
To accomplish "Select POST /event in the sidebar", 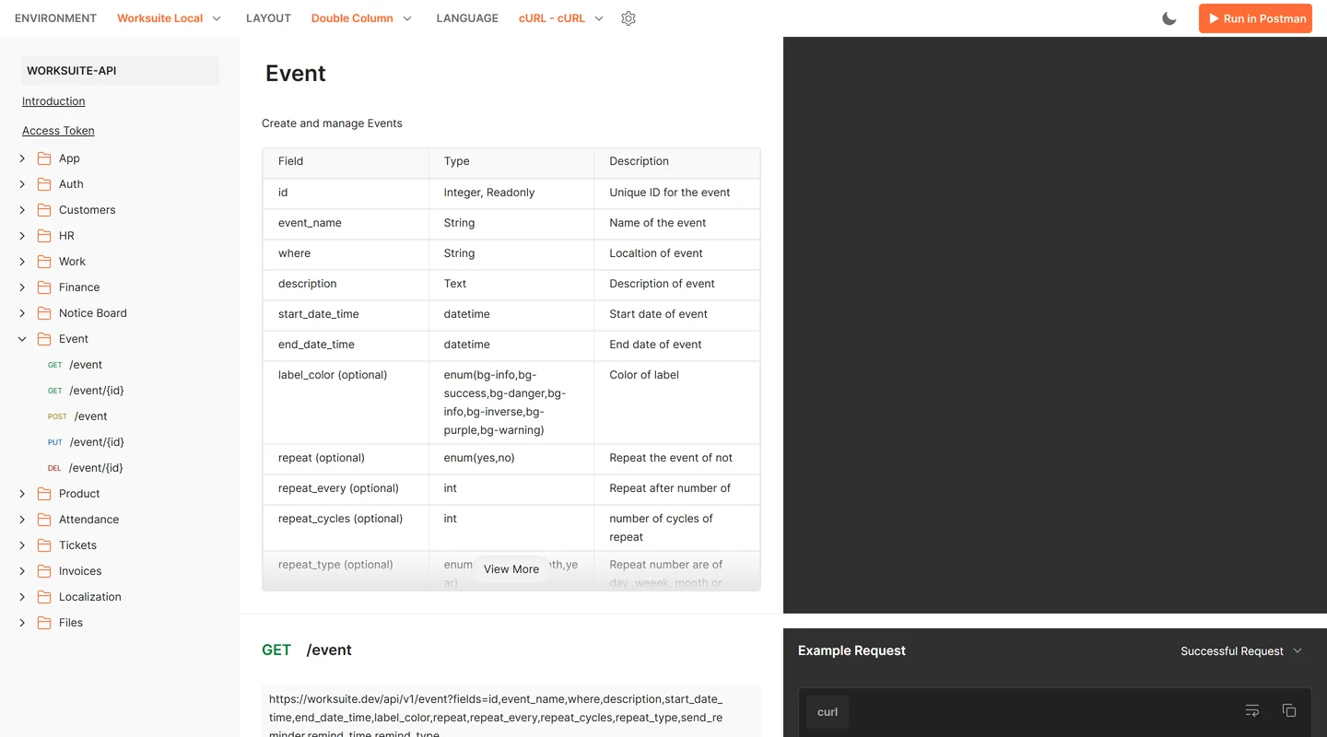I will click(x=77, y=416).
